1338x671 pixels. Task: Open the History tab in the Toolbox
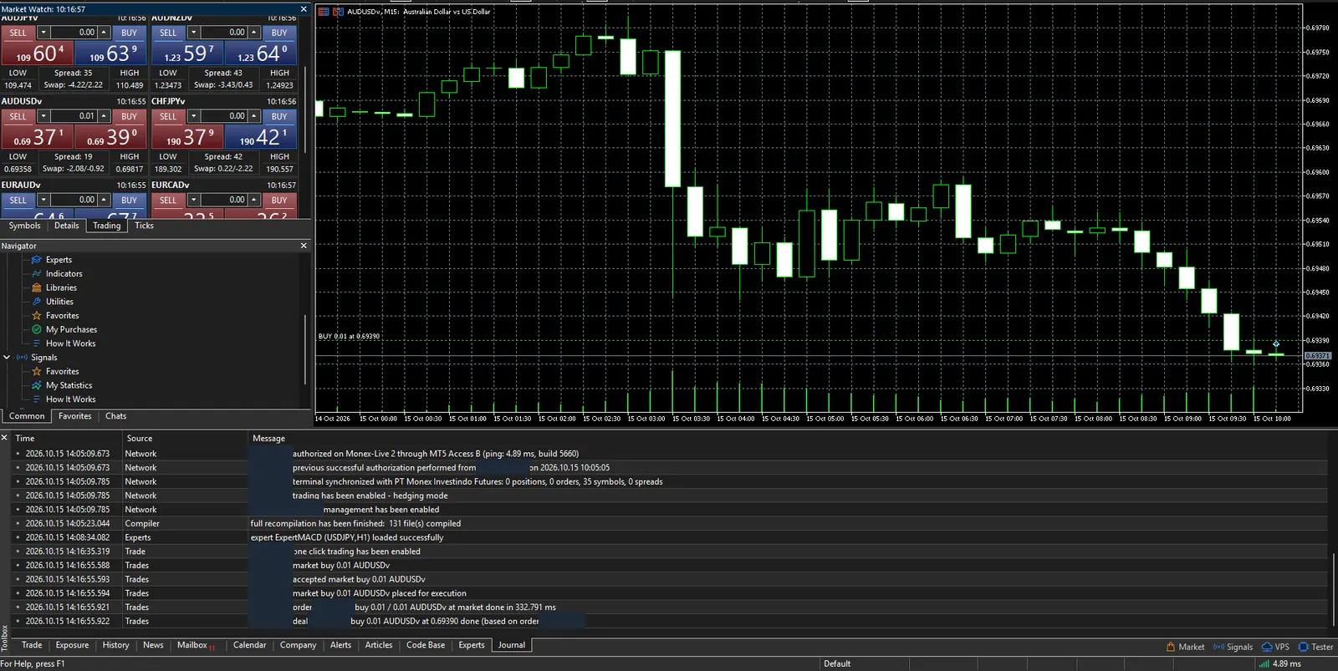115,645
